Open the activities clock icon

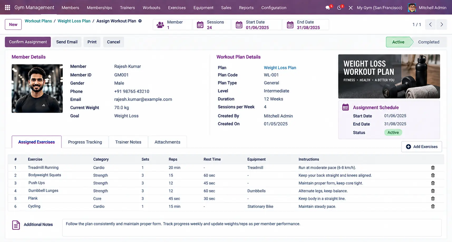[x=339, y=8]
